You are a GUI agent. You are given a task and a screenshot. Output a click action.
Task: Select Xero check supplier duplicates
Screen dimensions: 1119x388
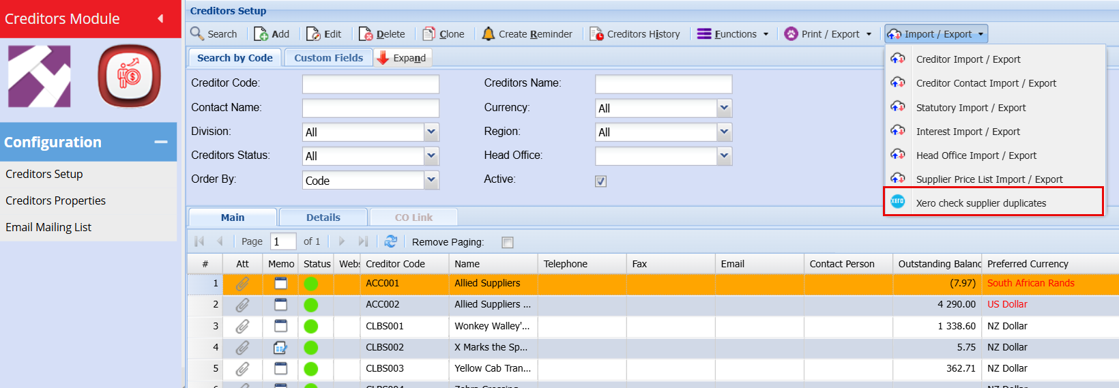pos(980,203)
